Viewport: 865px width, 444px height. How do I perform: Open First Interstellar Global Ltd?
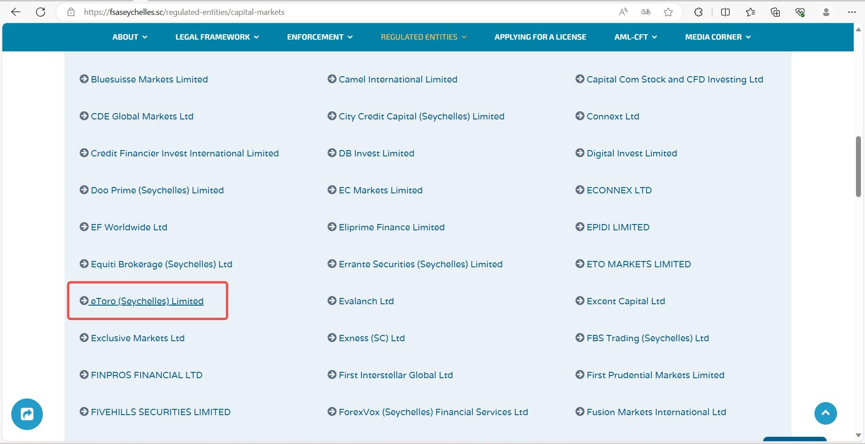[396, 375]
